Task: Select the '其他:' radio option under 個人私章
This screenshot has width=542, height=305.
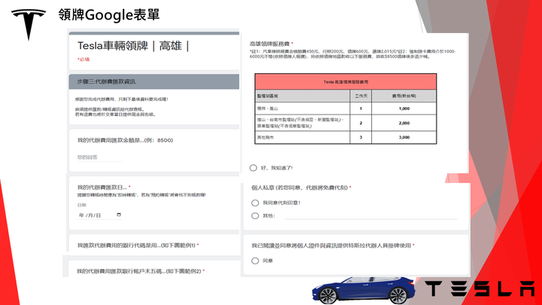Action: coord(255,216)
